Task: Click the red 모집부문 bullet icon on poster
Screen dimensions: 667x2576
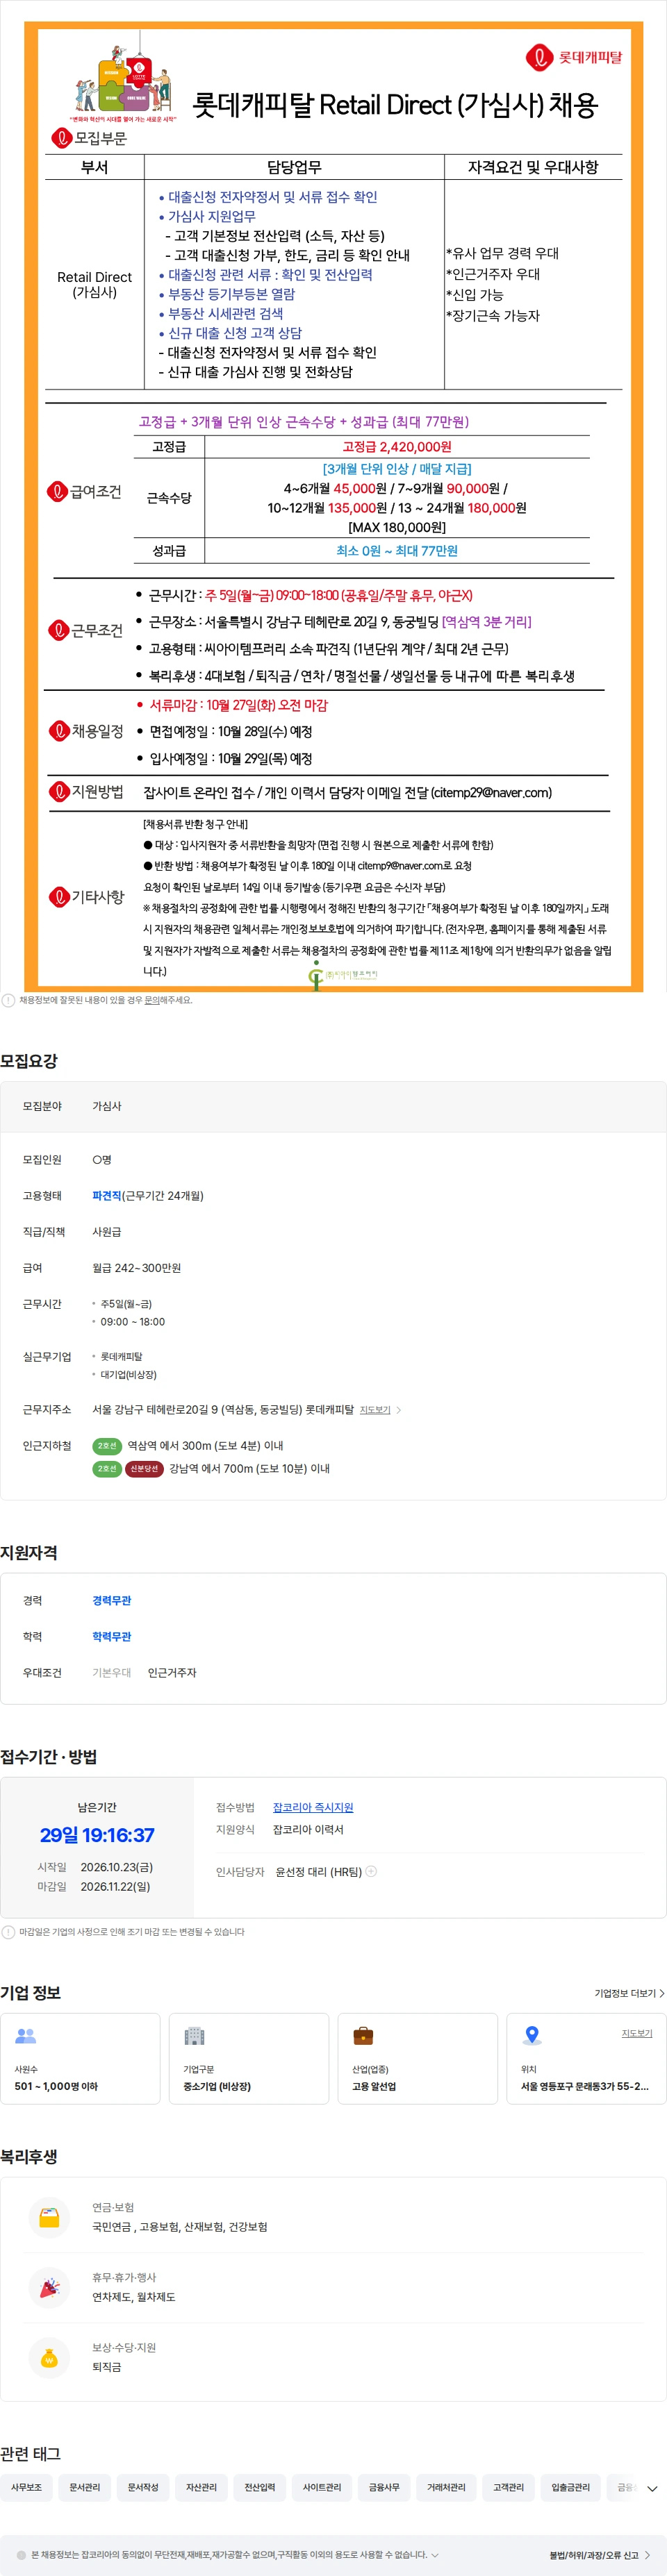Action: pos(62,138)
